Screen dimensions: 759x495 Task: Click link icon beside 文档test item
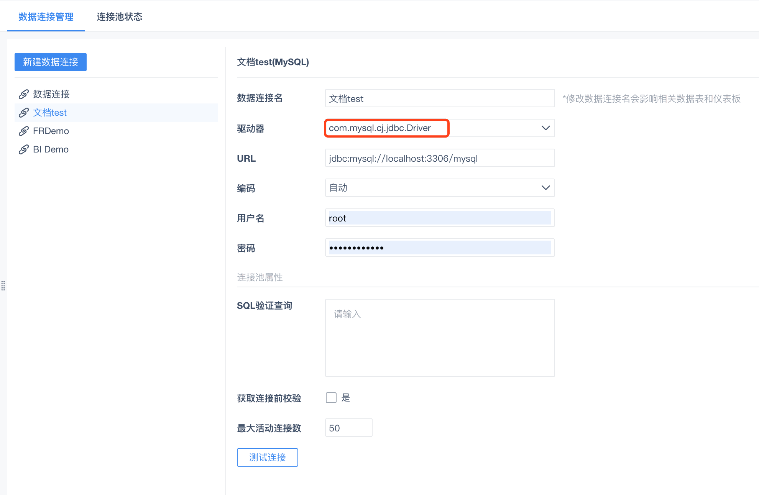click(24, 113)
